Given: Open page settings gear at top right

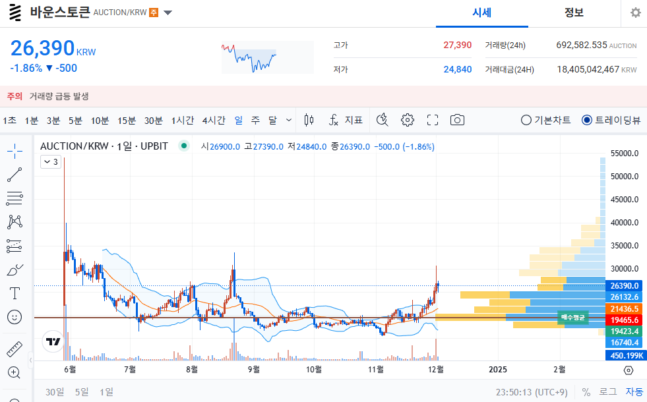Looking at the screenshot, I should (635, 13).
